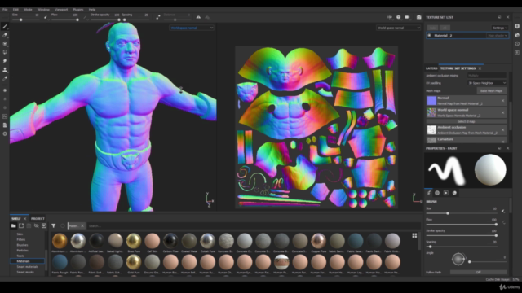The height and width of the screenshot is (293, 522).
Task: Select the Clone stamp tool
Action: coord(5,70)
